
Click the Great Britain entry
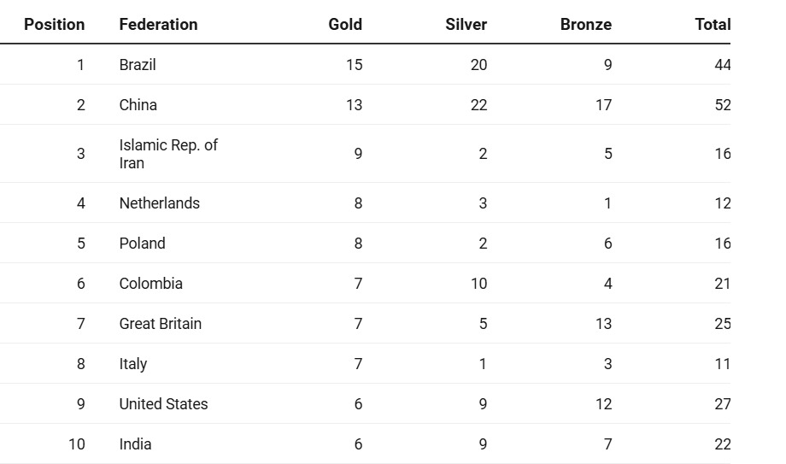pos(161,324)
